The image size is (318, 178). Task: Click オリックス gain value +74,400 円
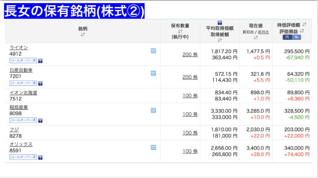click(x=297, y=154)
